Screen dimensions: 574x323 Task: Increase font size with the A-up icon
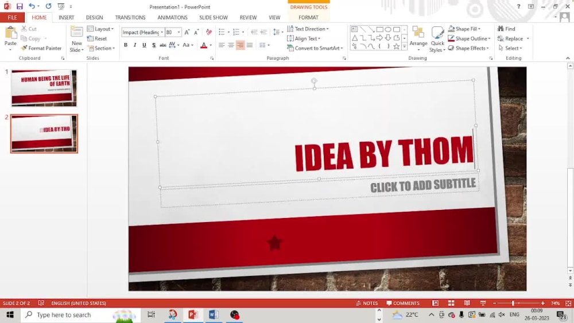187,32
